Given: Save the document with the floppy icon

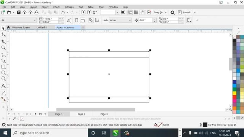Looking at the screenshot, I should (x=19, y=13).
